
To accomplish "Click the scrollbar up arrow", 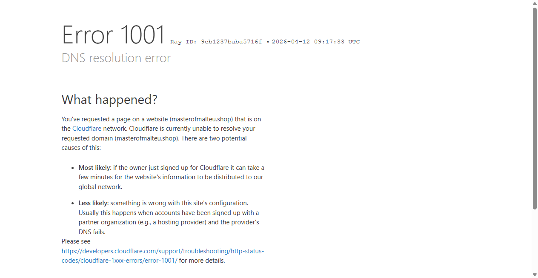I will [535, 3].
